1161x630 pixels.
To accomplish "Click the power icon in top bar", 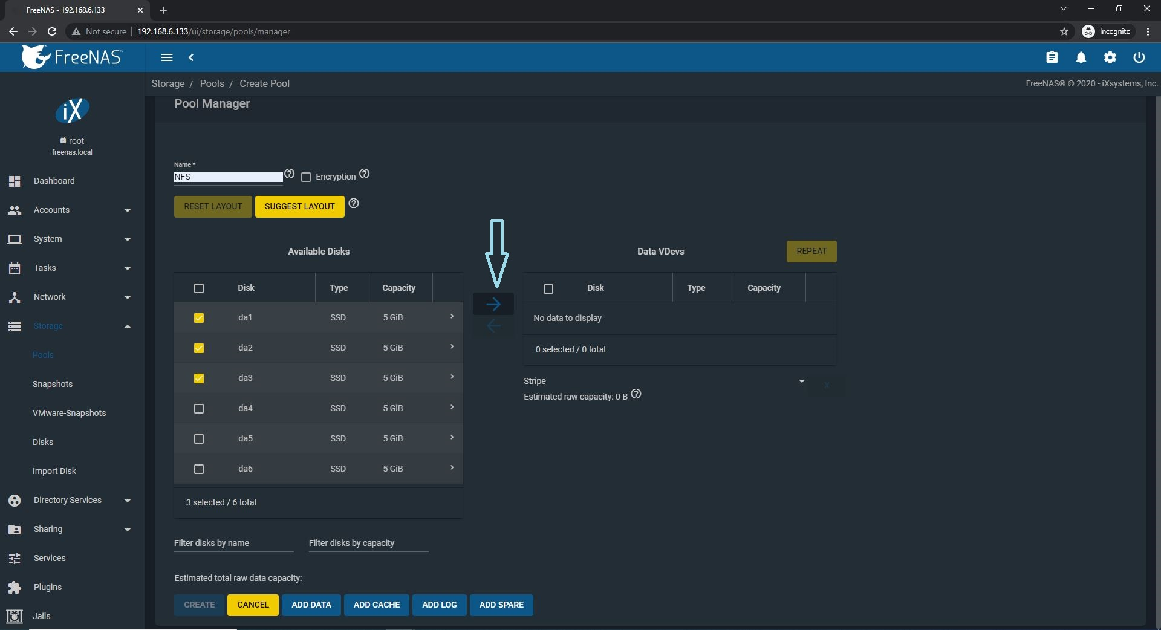I will click(x=1139, y=57).
